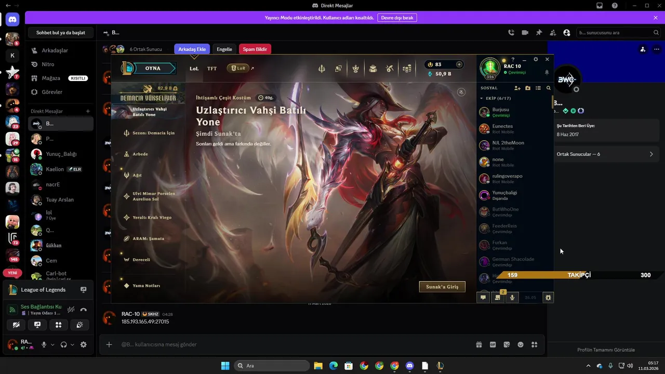Viewport: 665px width, 374px height.
Task: Open Discord activities launcher icon
Action: (x=58, y=325)
